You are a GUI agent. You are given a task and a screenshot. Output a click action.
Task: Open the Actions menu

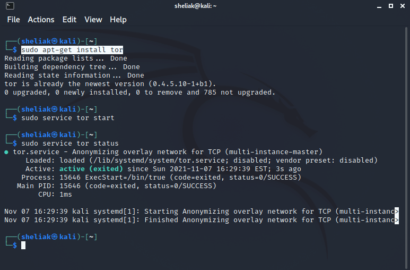(x=41, y=20)
